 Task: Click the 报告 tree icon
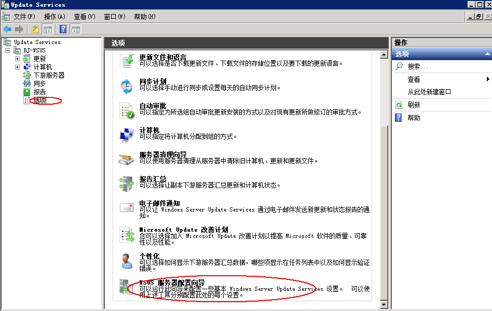pyautogui.click(x=27, y=92)
